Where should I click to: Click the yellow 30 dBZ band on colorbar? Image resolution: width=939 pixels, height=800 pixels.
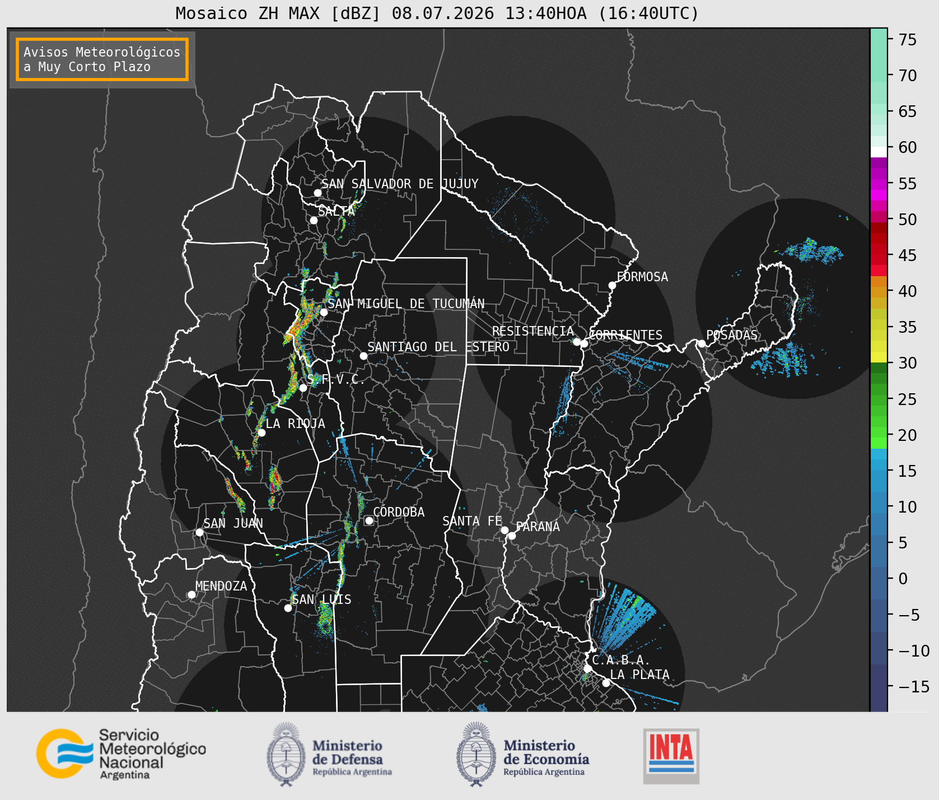pos(879,357)
